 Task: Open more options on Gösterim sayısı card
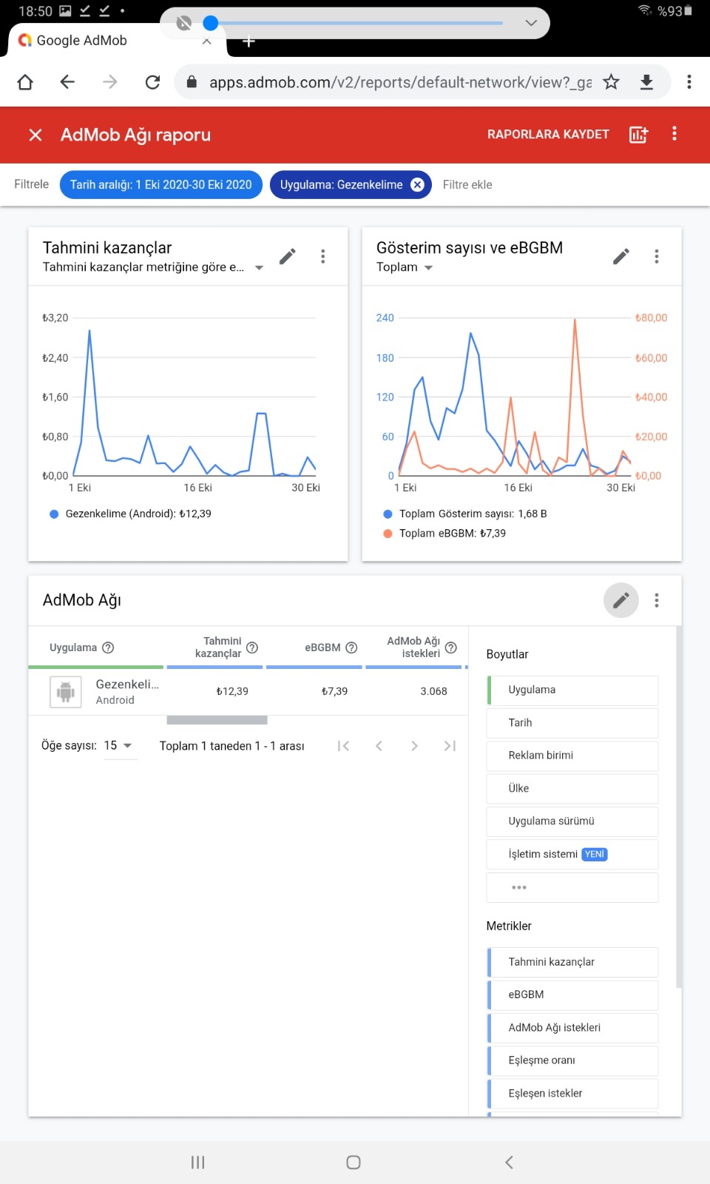pyautogui.click(x=657, y=257)
